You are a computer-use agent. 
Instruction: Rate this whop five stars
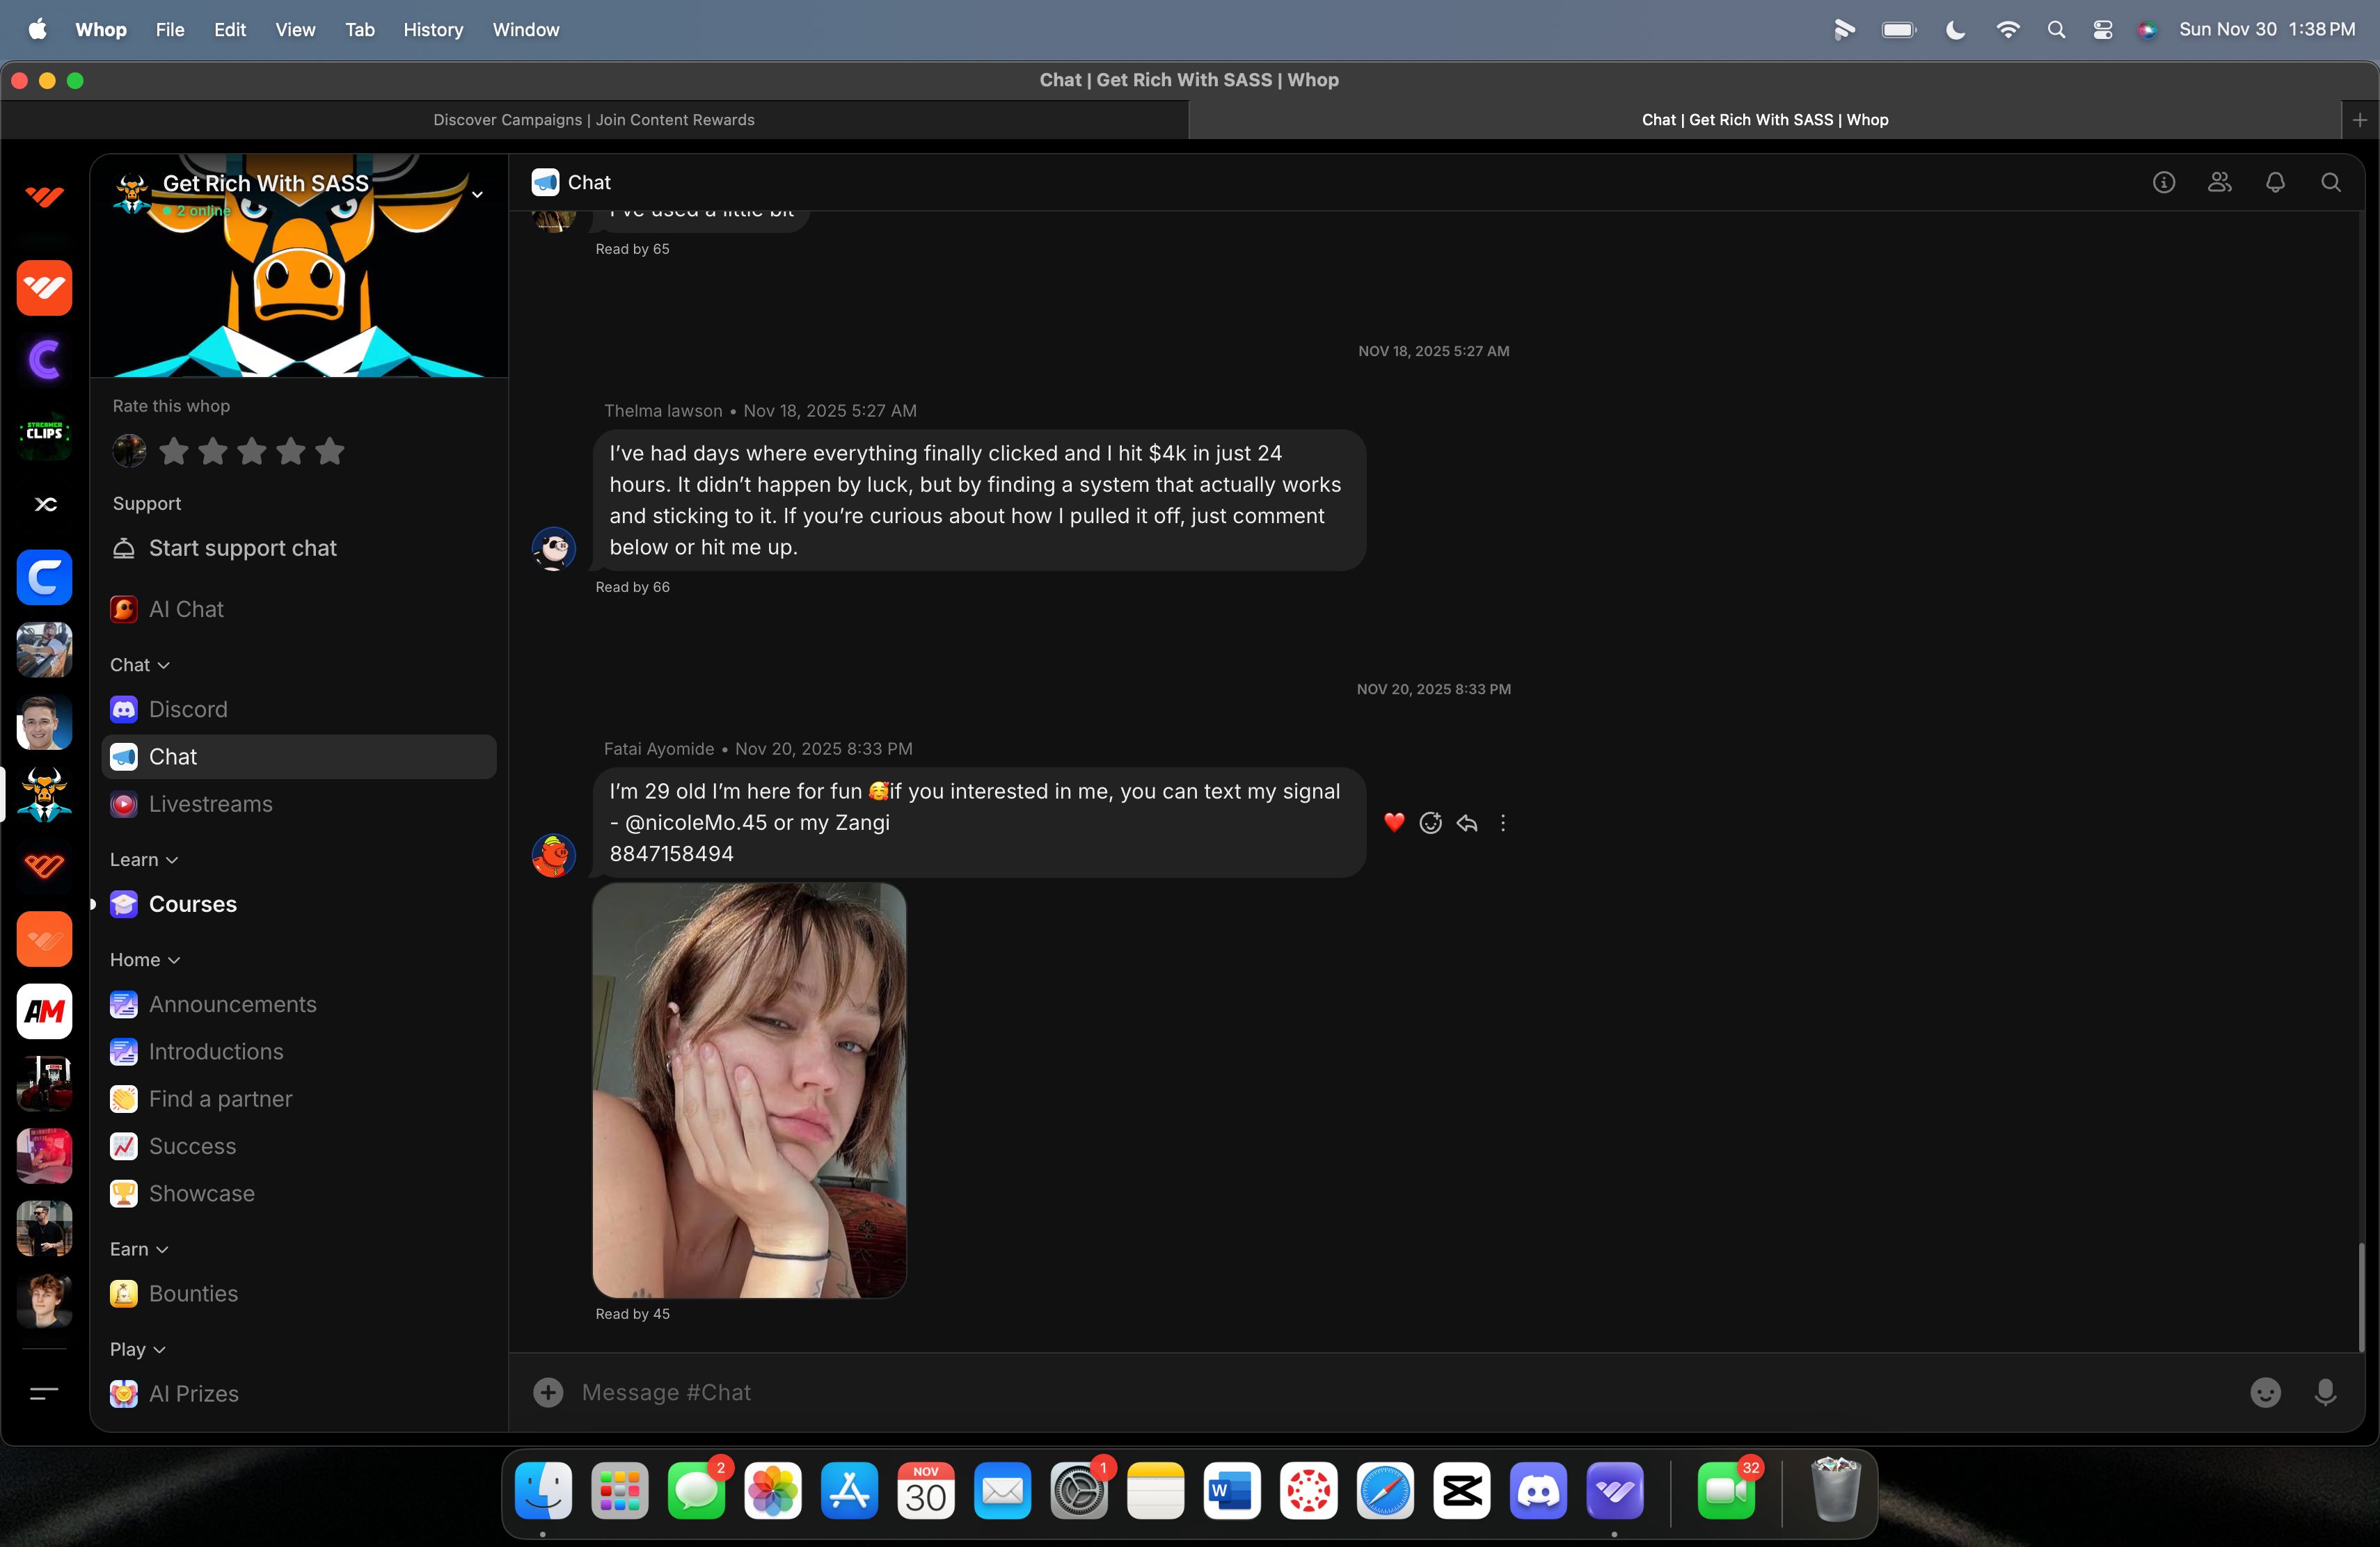pos(330,451)
